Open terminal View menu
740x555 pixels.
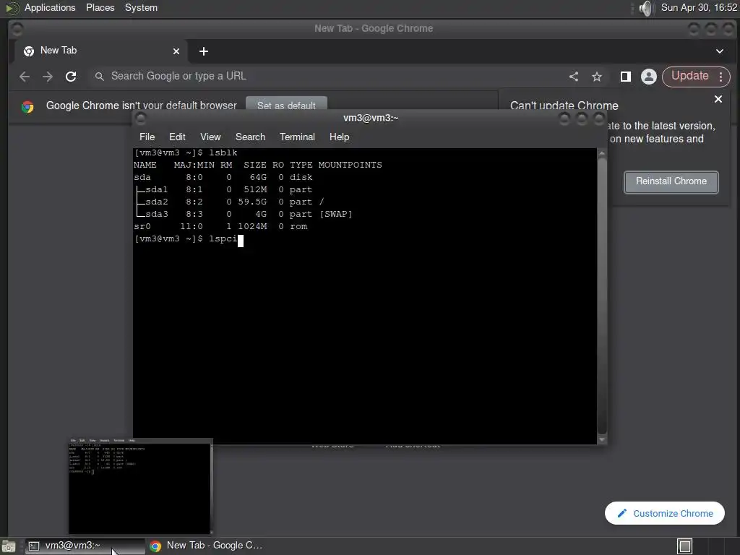tap(210, 137)
